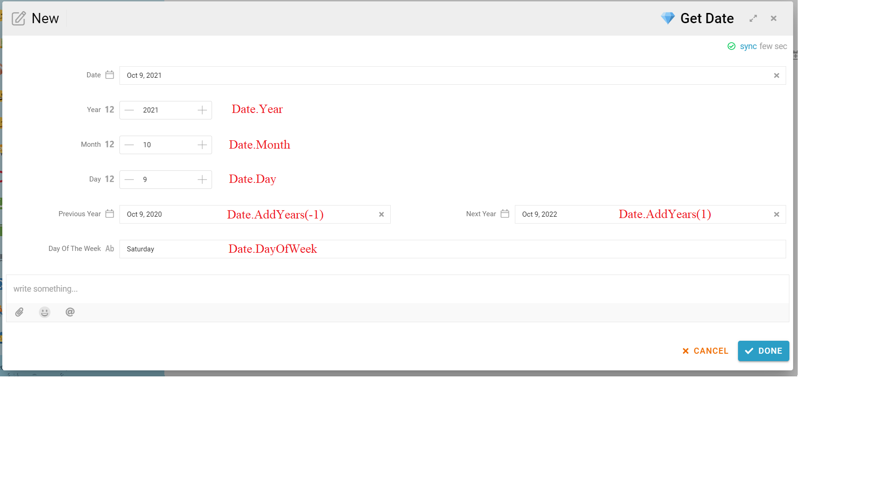Click the attachment paperclip icon
This screenshot has width=888, height=500.
coord(19,312)
